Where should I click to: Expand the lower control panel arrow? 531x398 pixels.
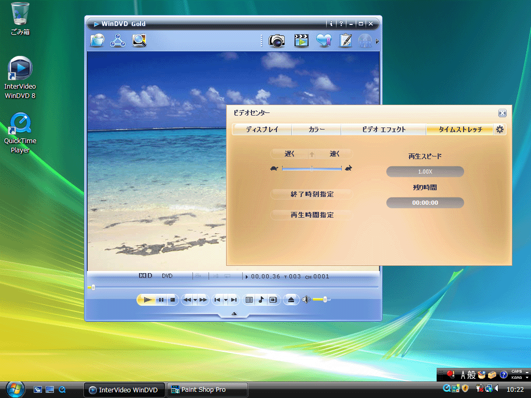[x=234, y=314]
